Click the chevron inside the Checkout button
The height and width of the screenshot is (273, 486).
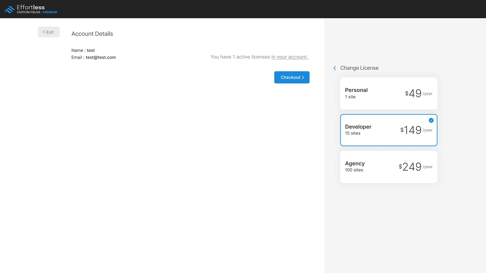(303, 77)
